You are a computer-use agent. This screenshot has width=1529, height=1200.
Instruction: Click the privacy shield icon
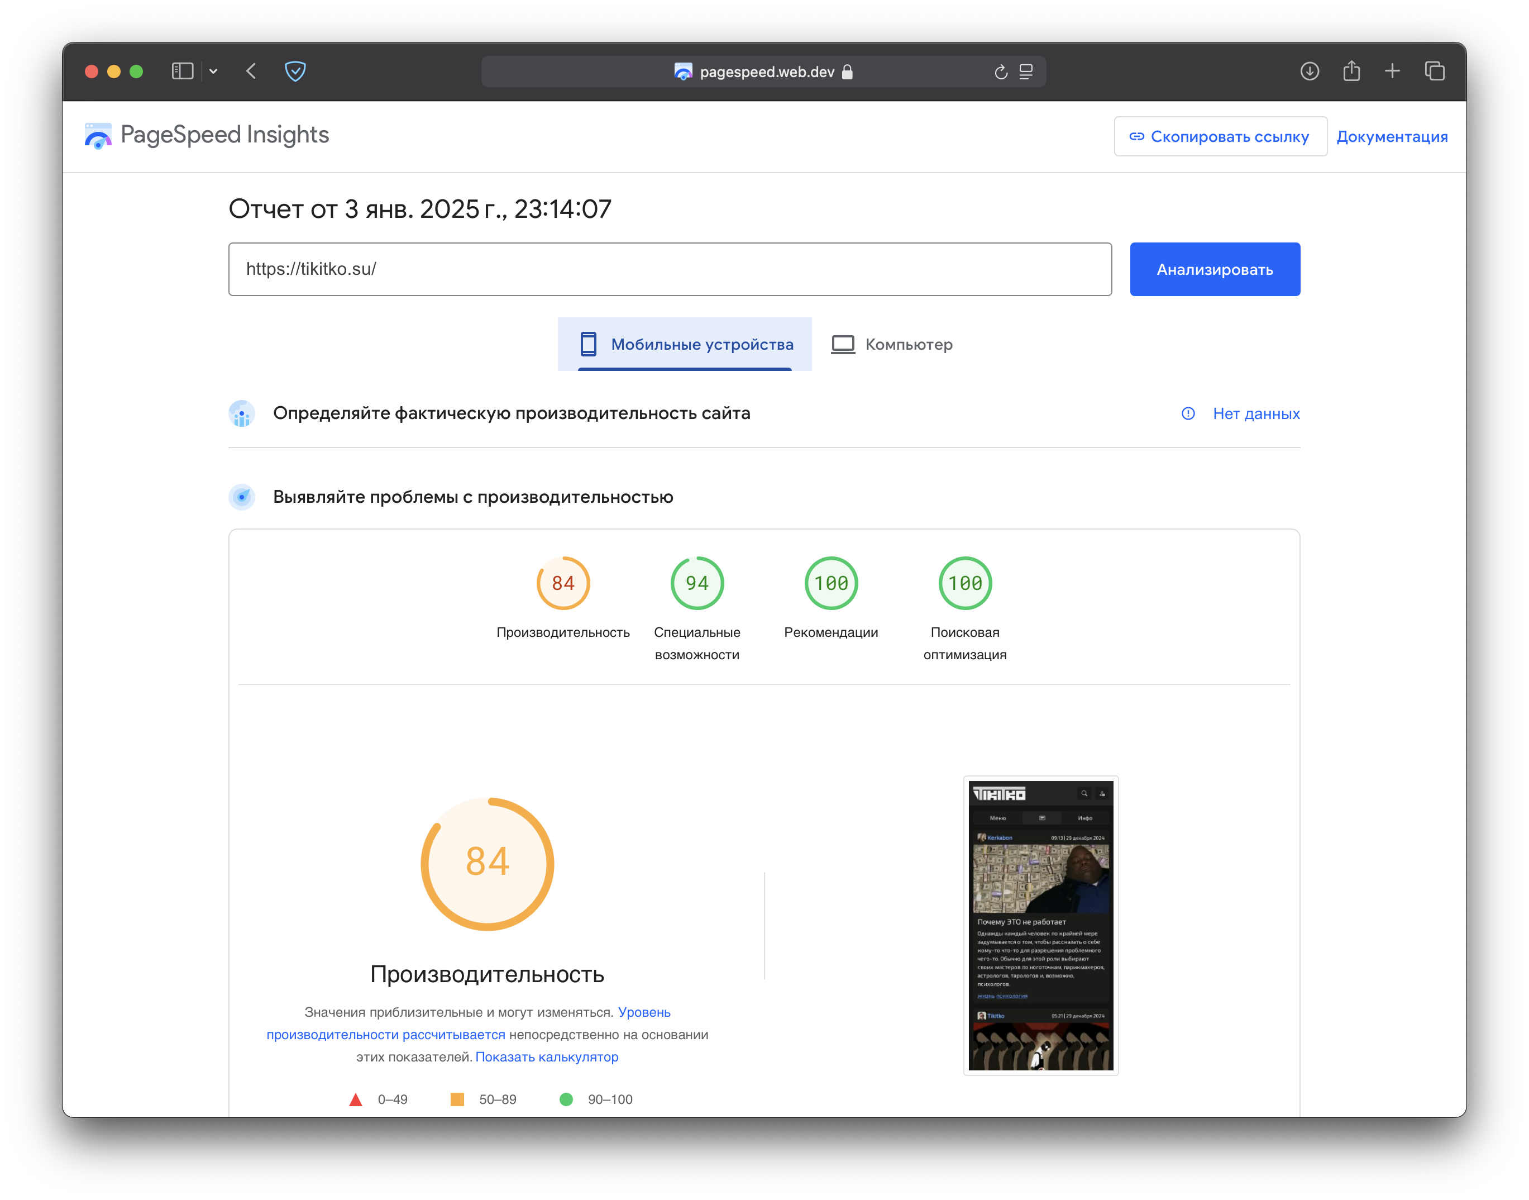coord(295,71)
